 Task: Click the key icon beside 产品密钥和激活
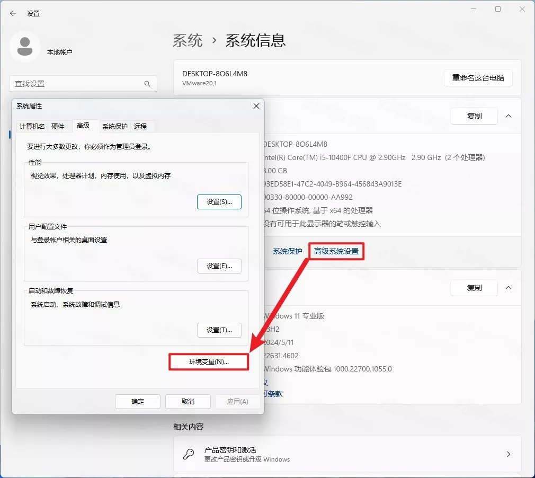[189, 454]
